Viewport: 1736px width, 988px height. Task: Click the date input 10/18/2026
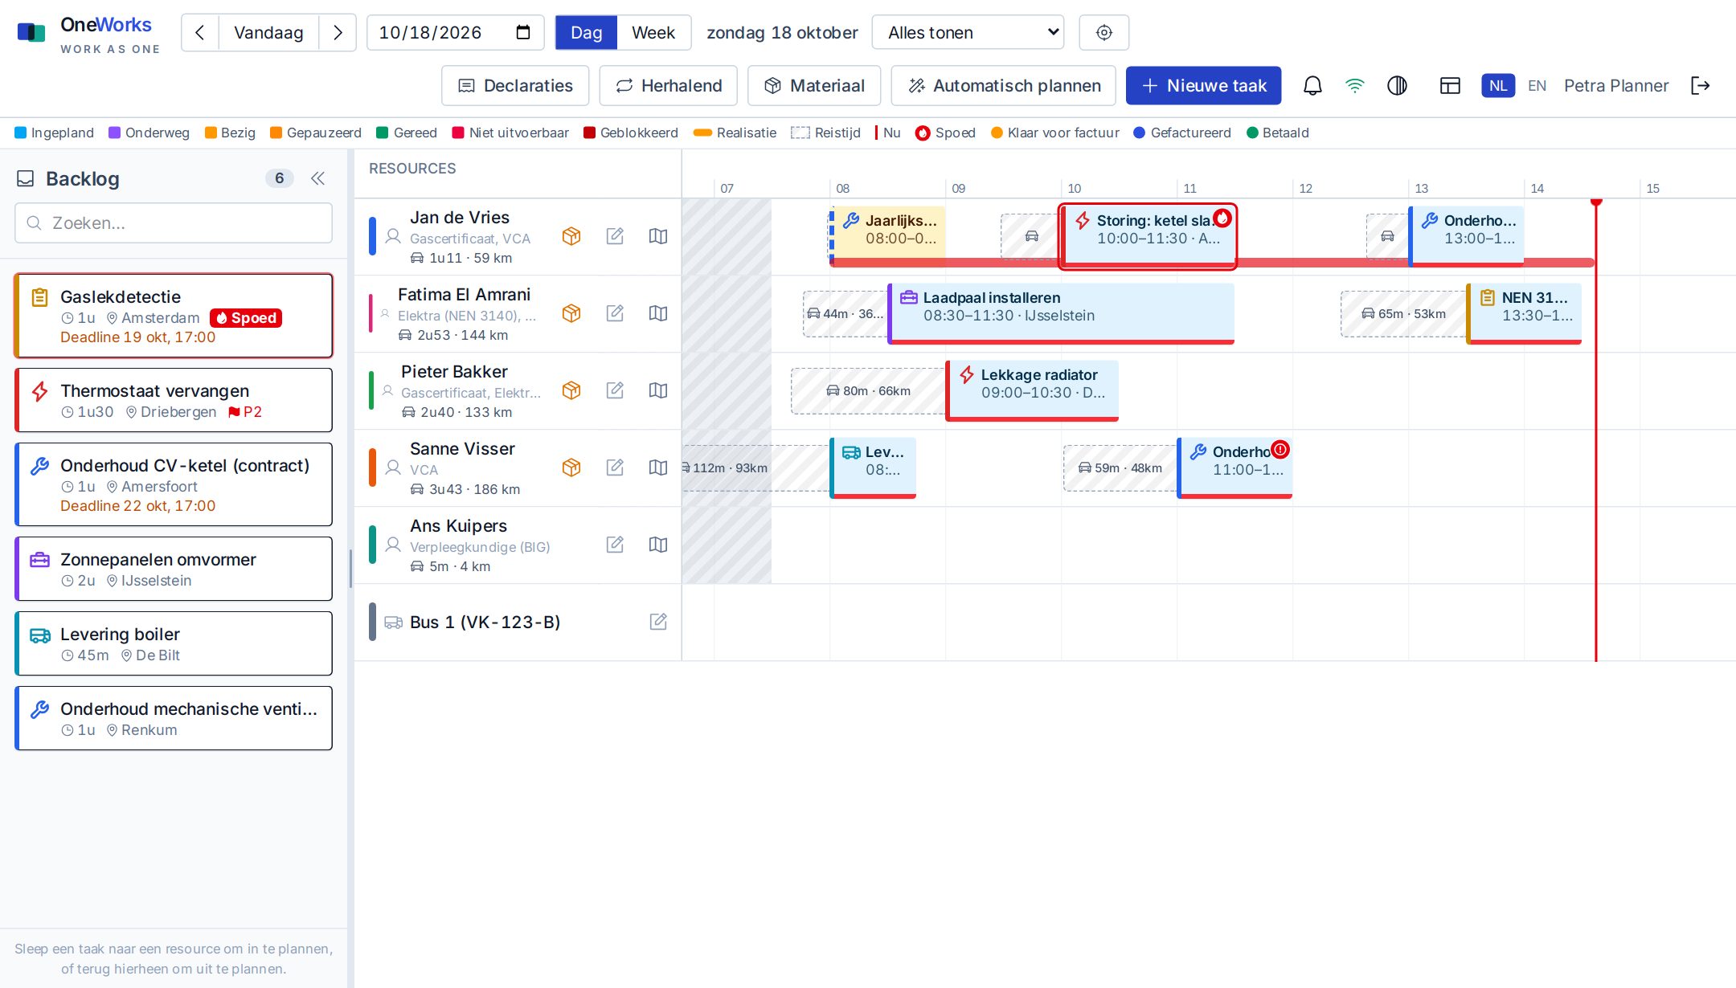455,33
